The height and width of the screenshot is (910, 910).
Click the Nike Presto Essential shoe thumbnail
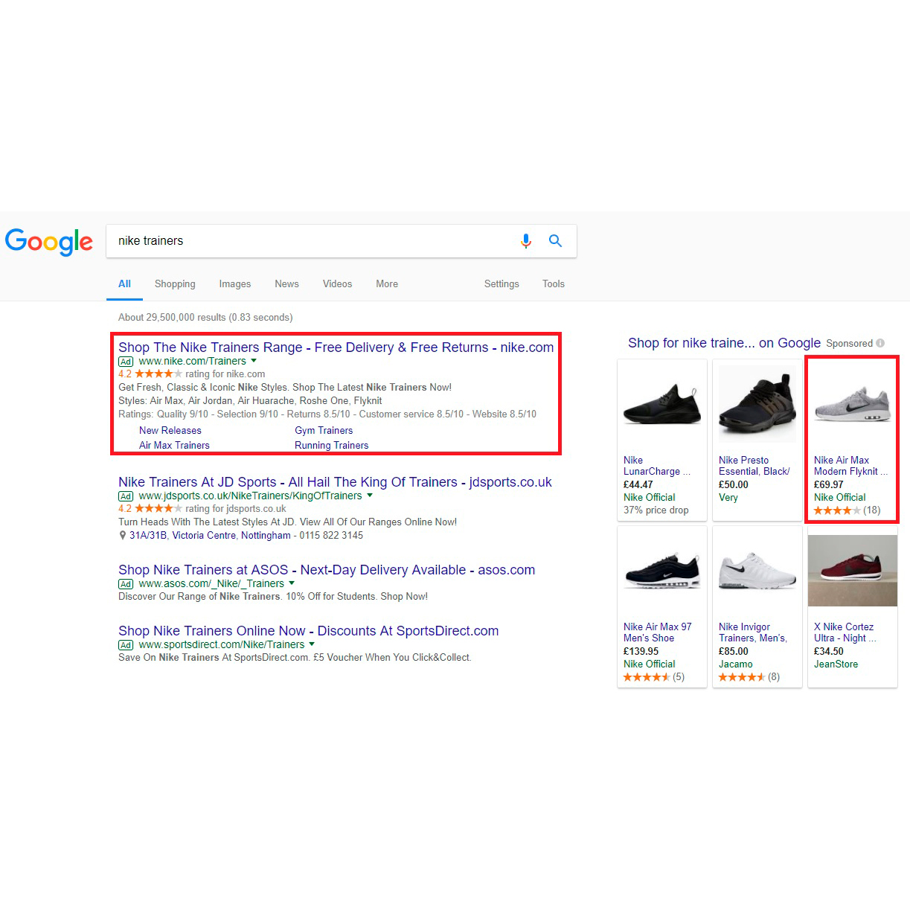(x=757, y=405)
